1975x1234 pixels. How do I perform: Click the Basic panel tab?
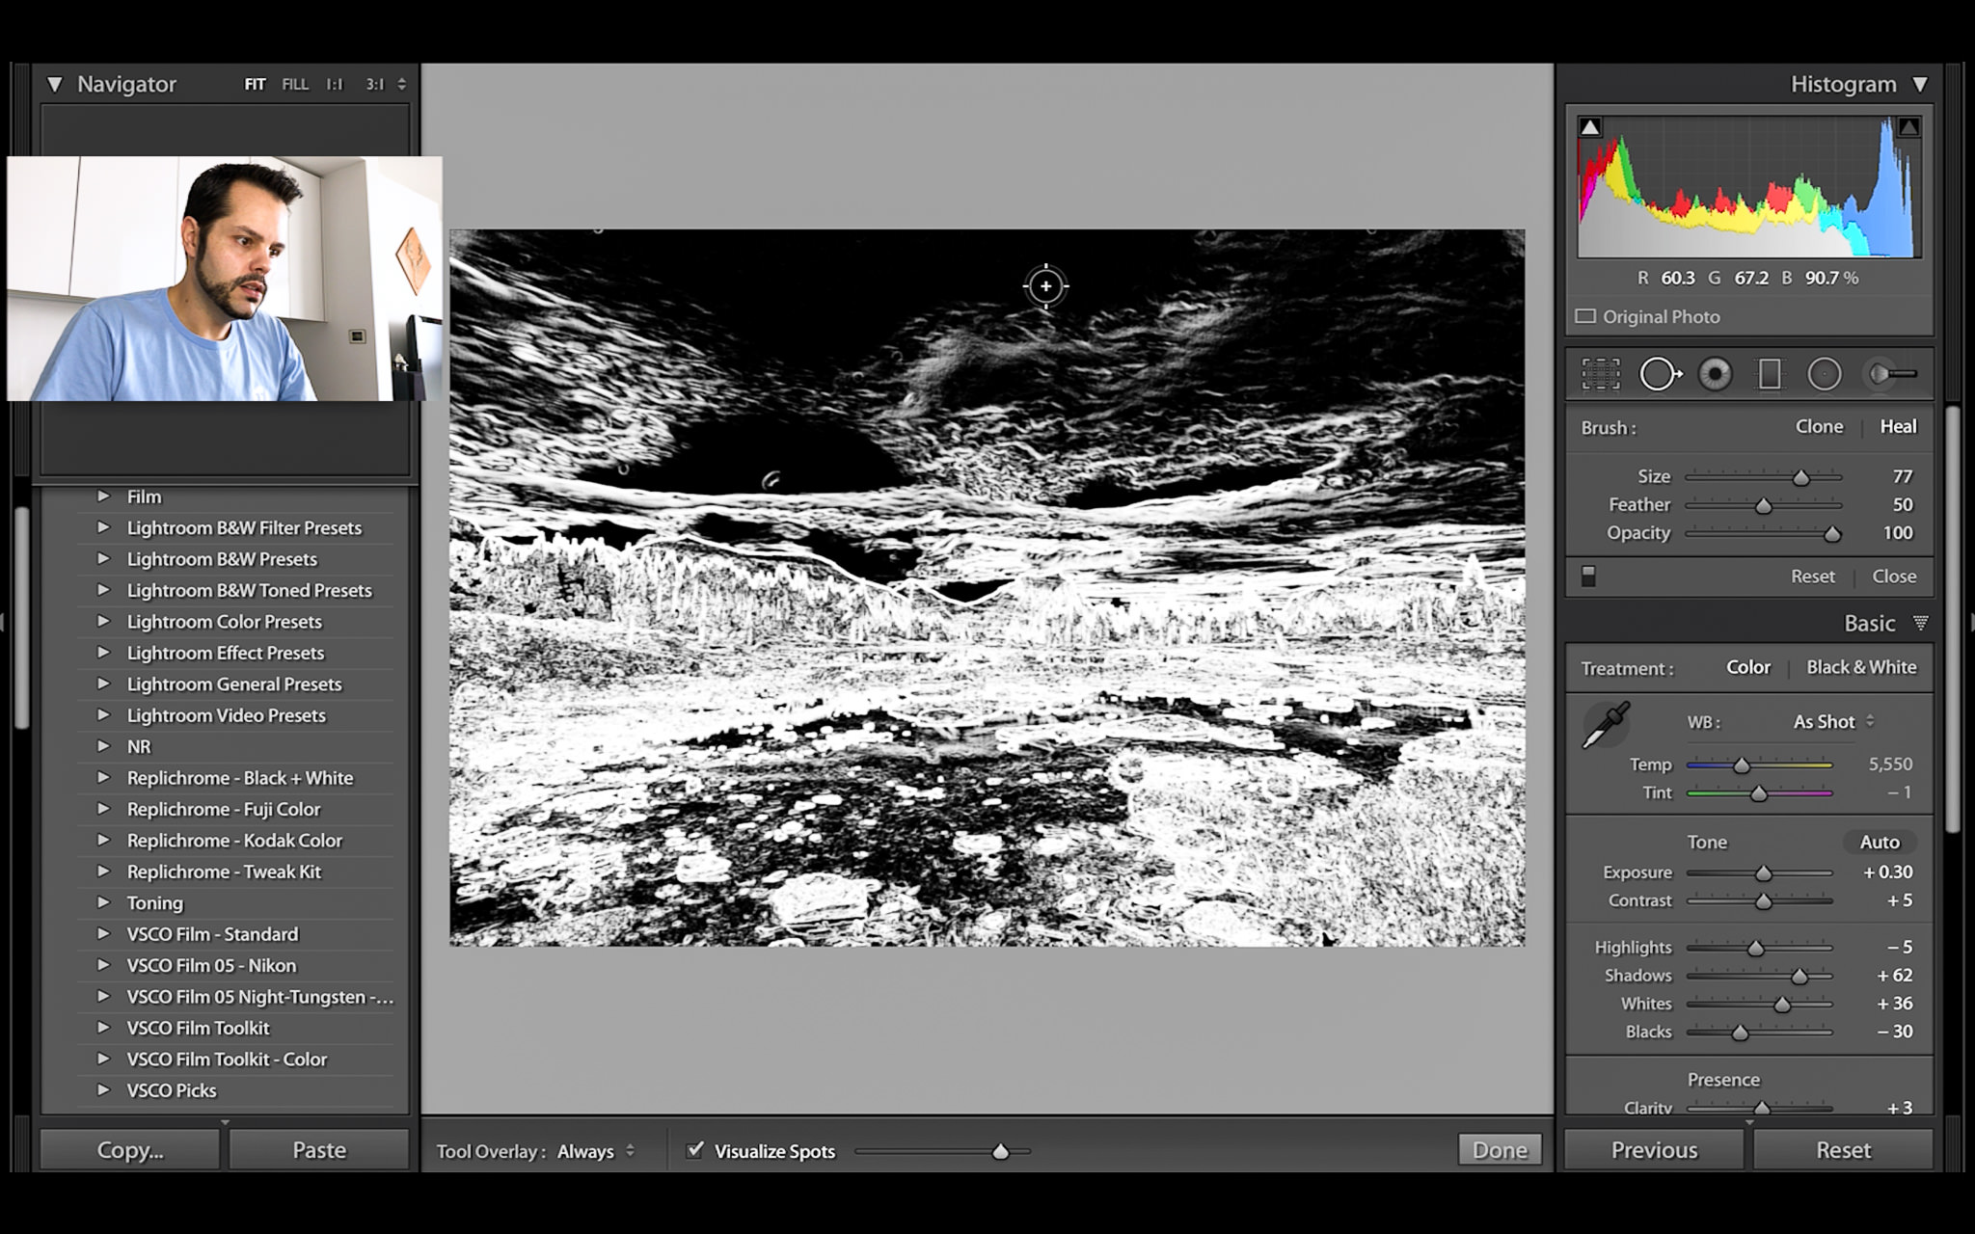1870,623
